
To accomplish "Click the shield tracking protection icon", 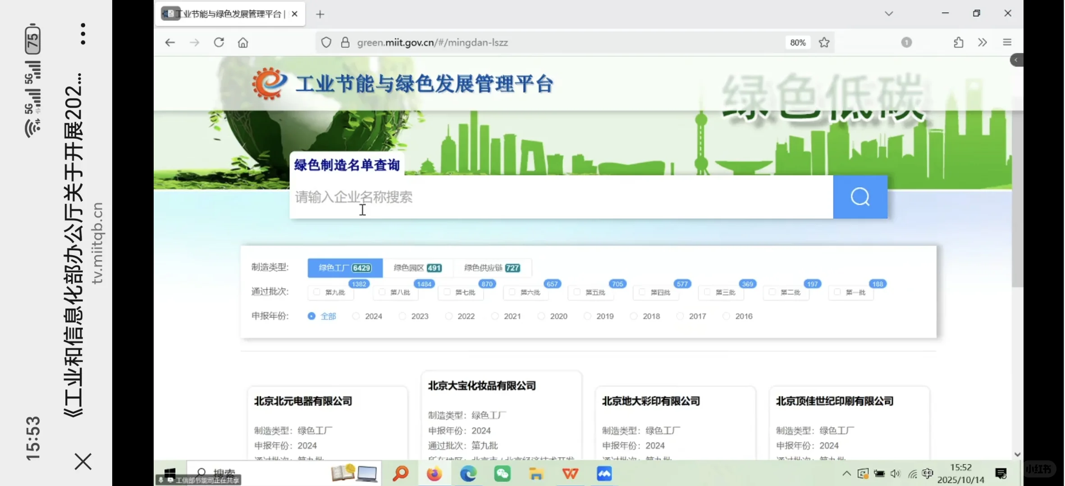I will [x=326, y=42].
